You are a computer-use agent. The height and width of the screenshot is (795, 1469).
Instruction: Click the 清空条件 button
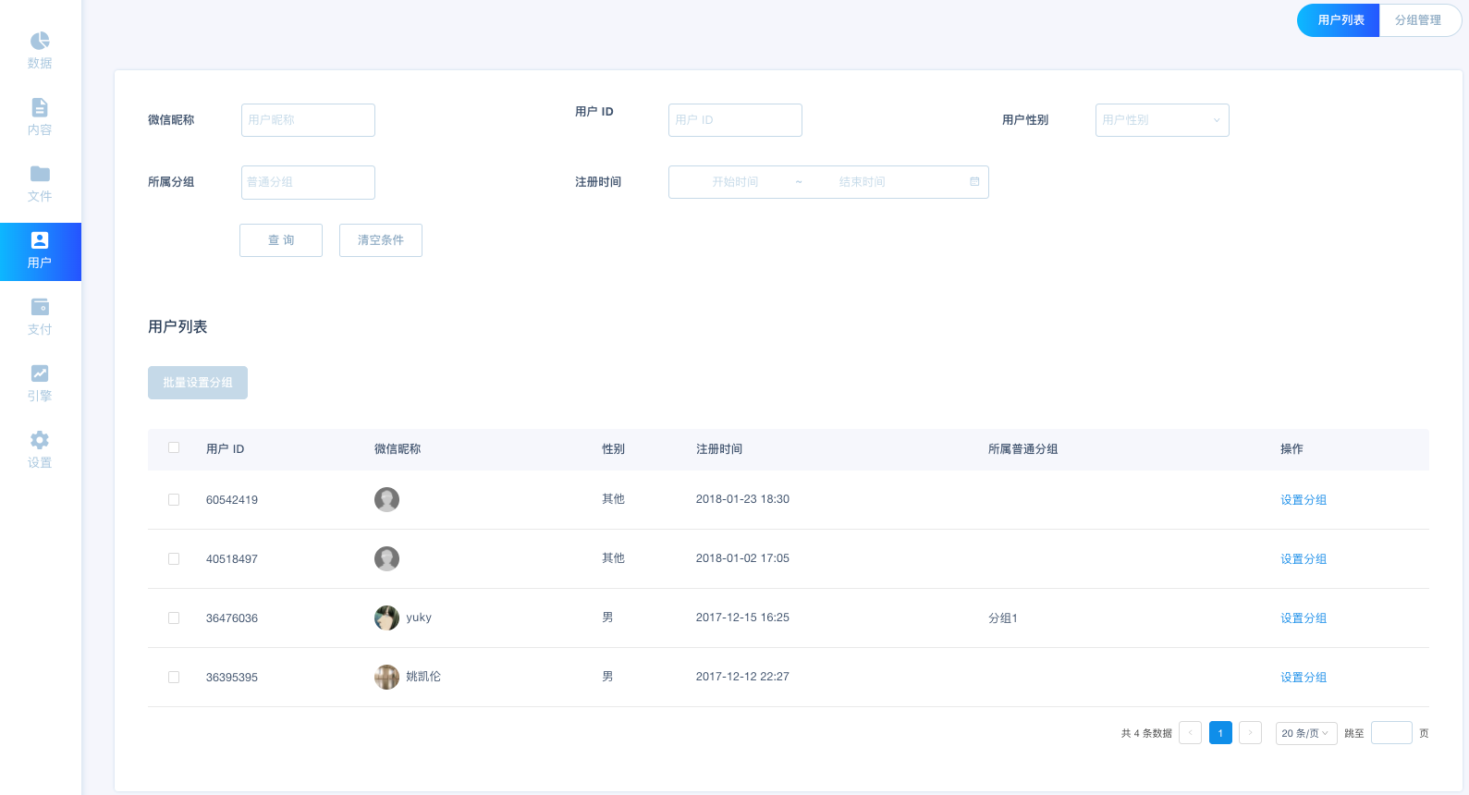pyautogui.click(x=381, y=240)
